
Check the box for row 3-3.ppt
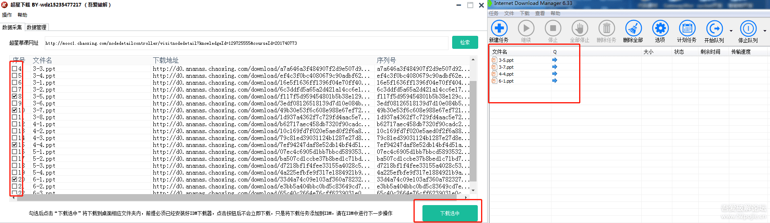(x=15, y=69)
